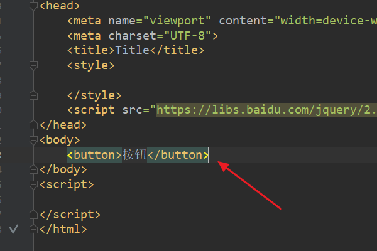The width and height of the screenshot is (377, 251).
Task: Click the closing html tag text
Action: tap(63, 229)
